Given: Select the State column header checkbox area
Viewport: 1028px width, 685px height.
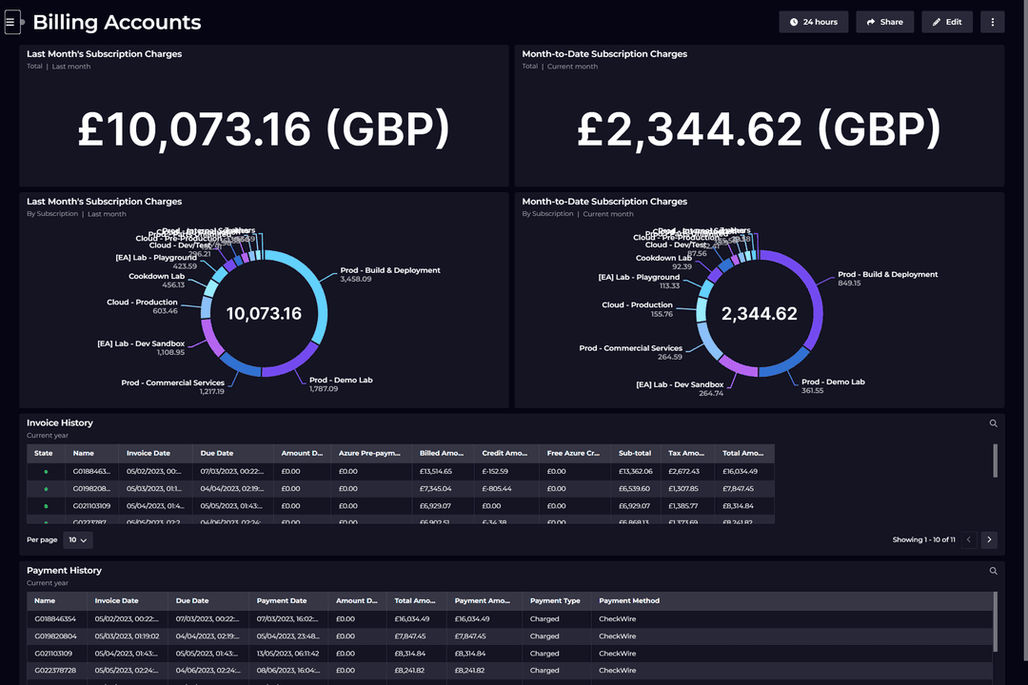Looking at the screenshot, I should click(44, 453).
